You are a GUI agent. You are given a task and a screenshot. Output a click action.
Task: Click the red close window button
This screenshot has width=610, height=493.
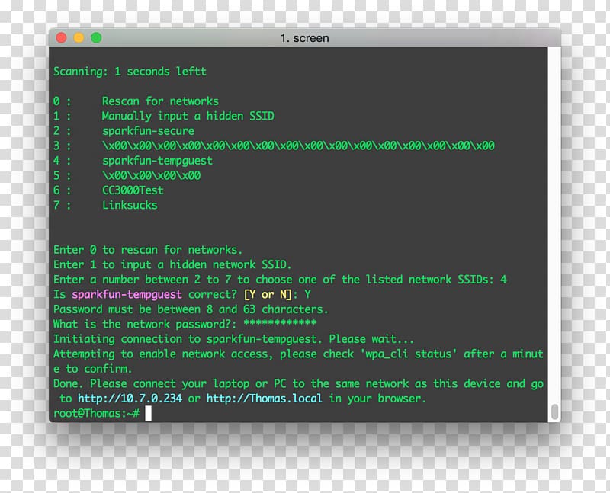tap(62, 37)
